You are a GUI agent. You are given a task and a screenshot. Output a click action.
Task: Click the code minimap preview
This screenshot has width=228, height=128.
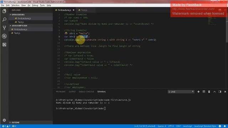(212, 21)
